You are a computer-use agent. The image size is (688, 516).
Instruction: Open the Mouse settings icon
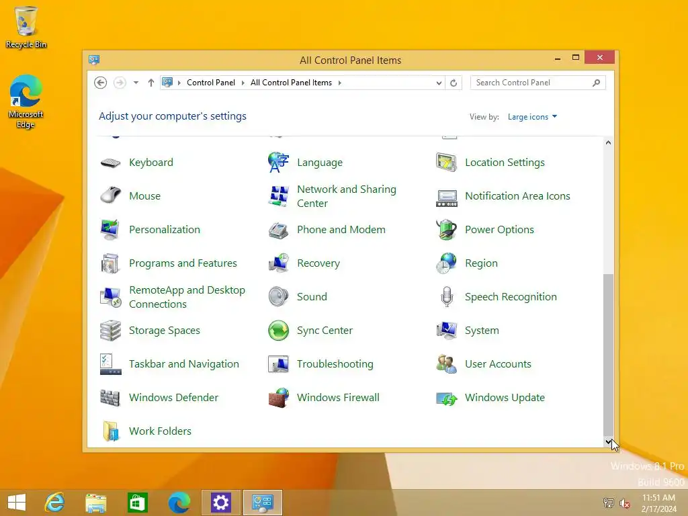pyautogui.click(x=110, y=196)
